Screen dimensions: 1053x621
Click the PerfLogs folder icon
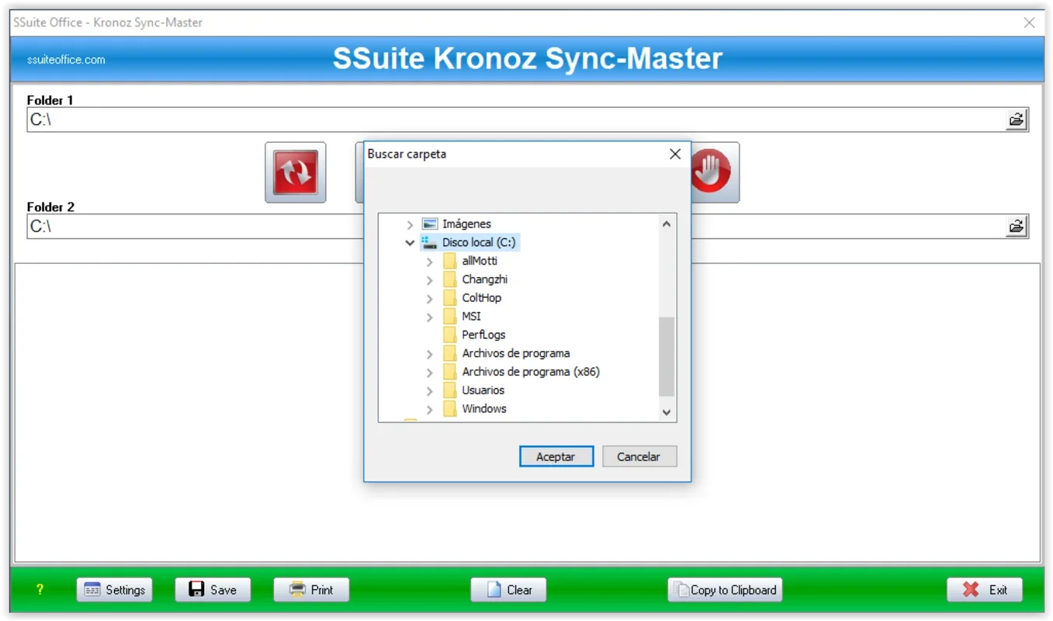pyautogui.click(x=450, y=335)
